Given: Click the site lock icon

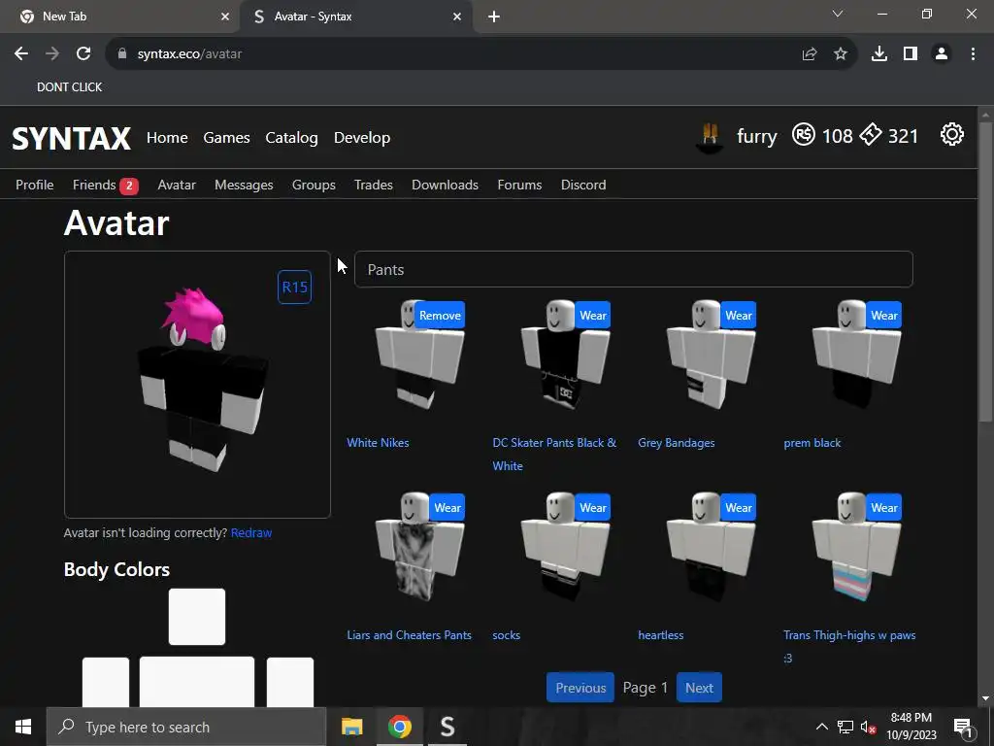Looking at the screenshot, I should click(x=122, y=54).
